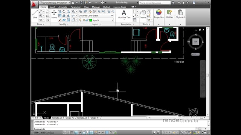Open the Clipboard panel button

[x=180, y=14]
